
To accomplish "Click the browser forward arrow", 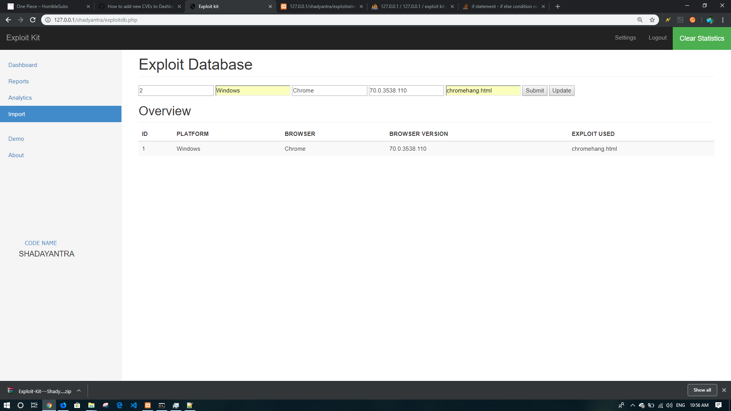I will tap(21, 20).
